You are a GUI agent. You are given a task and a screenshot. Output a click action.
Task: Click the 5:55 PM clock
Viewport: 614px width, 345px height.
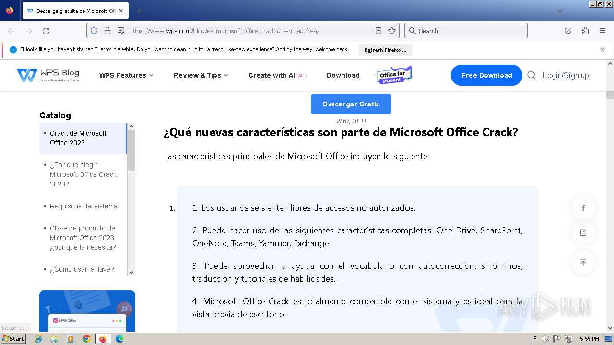point(589,339)
